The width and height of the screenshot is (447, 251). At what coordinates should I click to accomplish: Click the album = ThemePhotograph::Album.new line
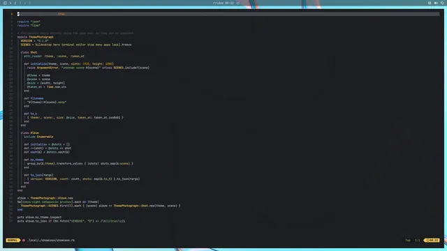[x=45, y=198]
